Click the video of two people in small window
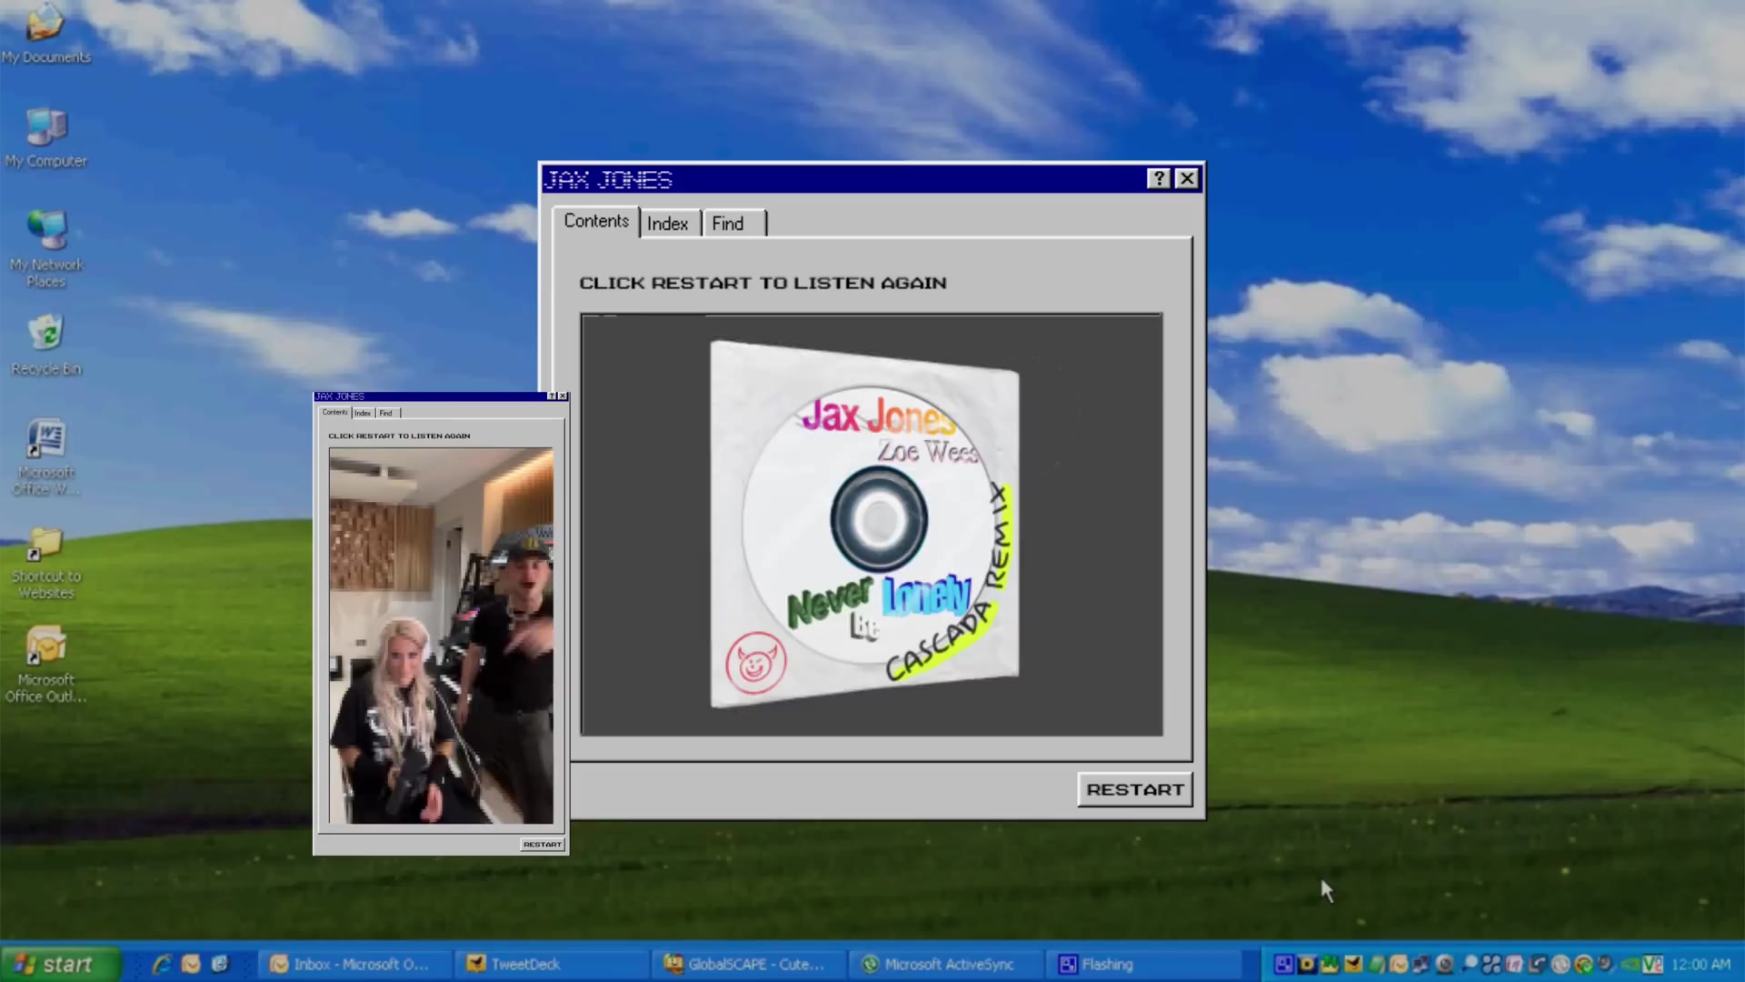Screen dimensions: 1745x982 tap(441, 636)
